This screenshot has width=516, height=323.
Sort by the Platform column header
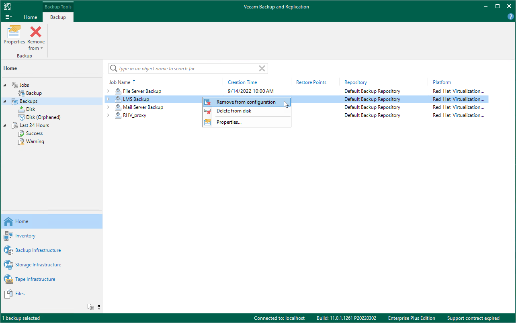442,82
